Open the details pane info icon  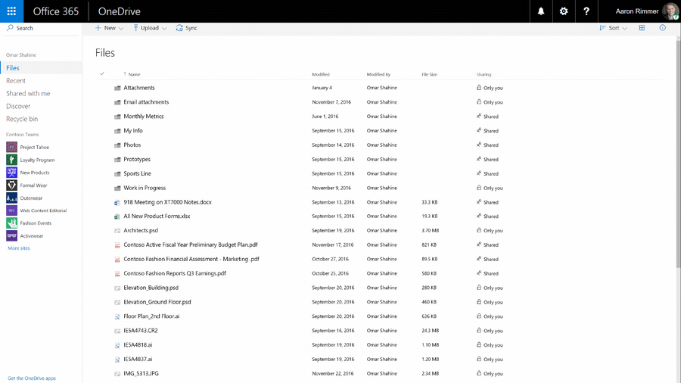click(662, 28)
